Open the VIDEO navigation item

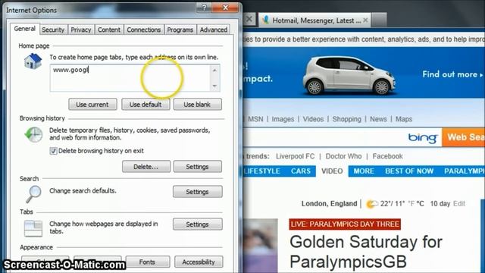332,171
